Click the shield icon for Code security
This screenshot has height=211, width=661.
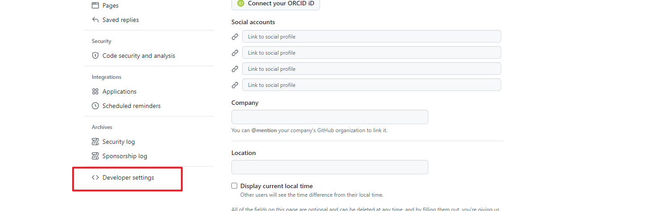(95, 56)
